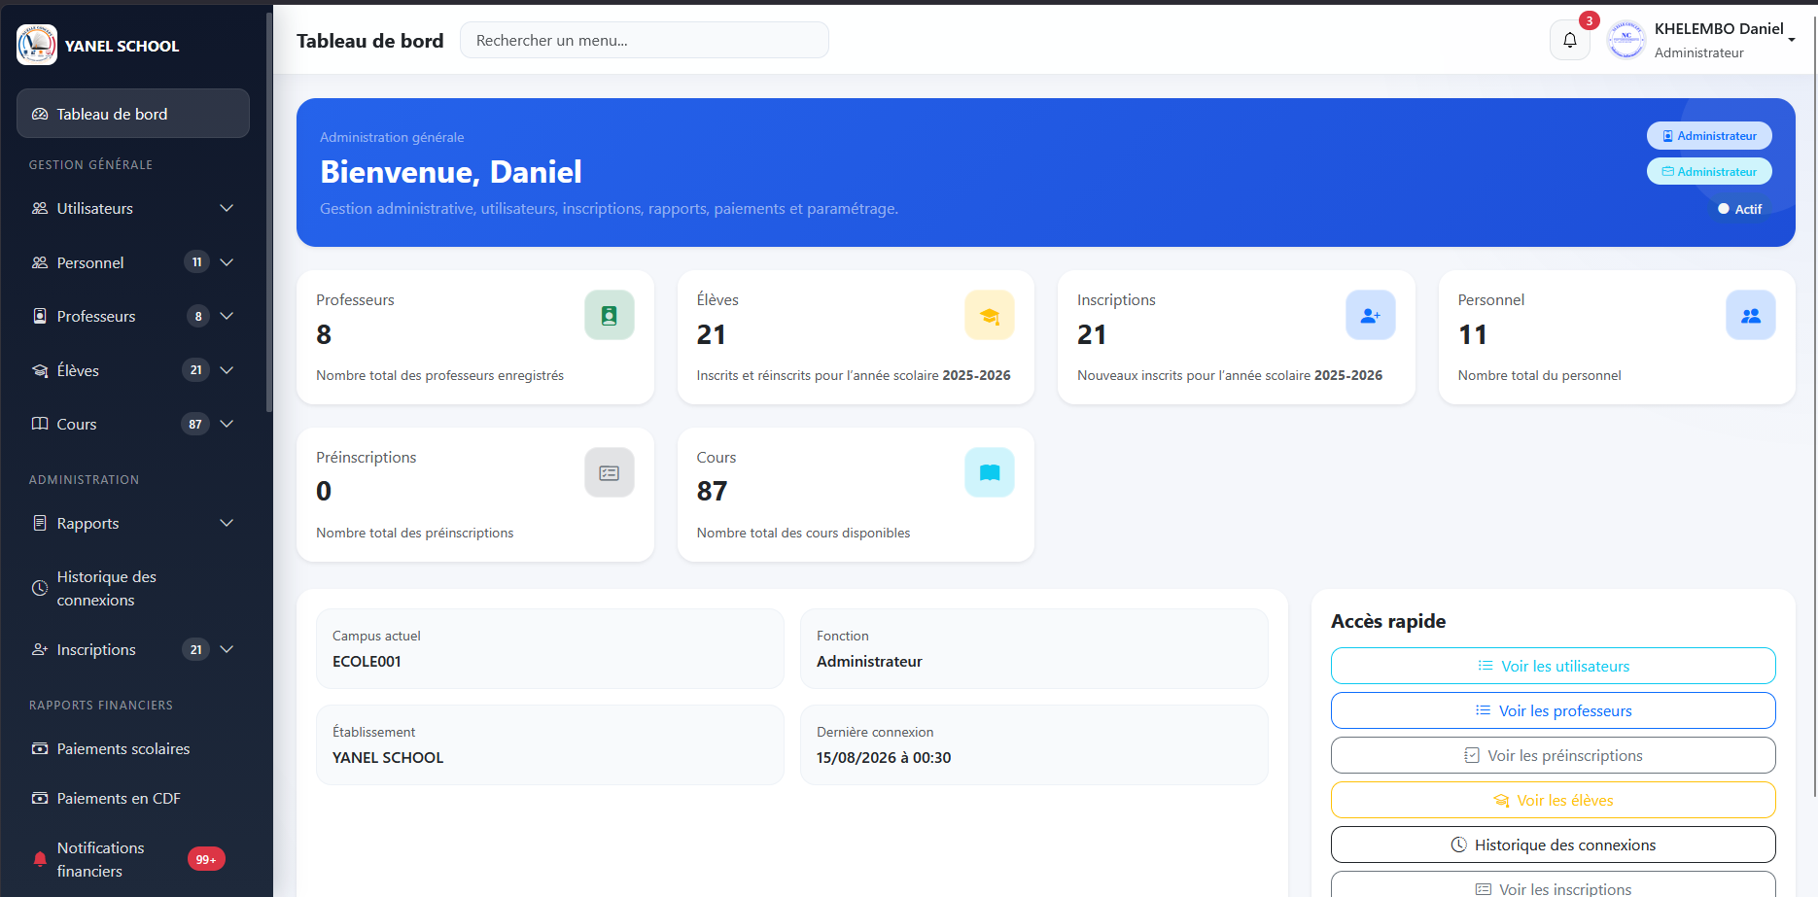Expand the Inscriptions sidebar chevron
This screenshot has height=897, width=1818.
pos(227,649)
